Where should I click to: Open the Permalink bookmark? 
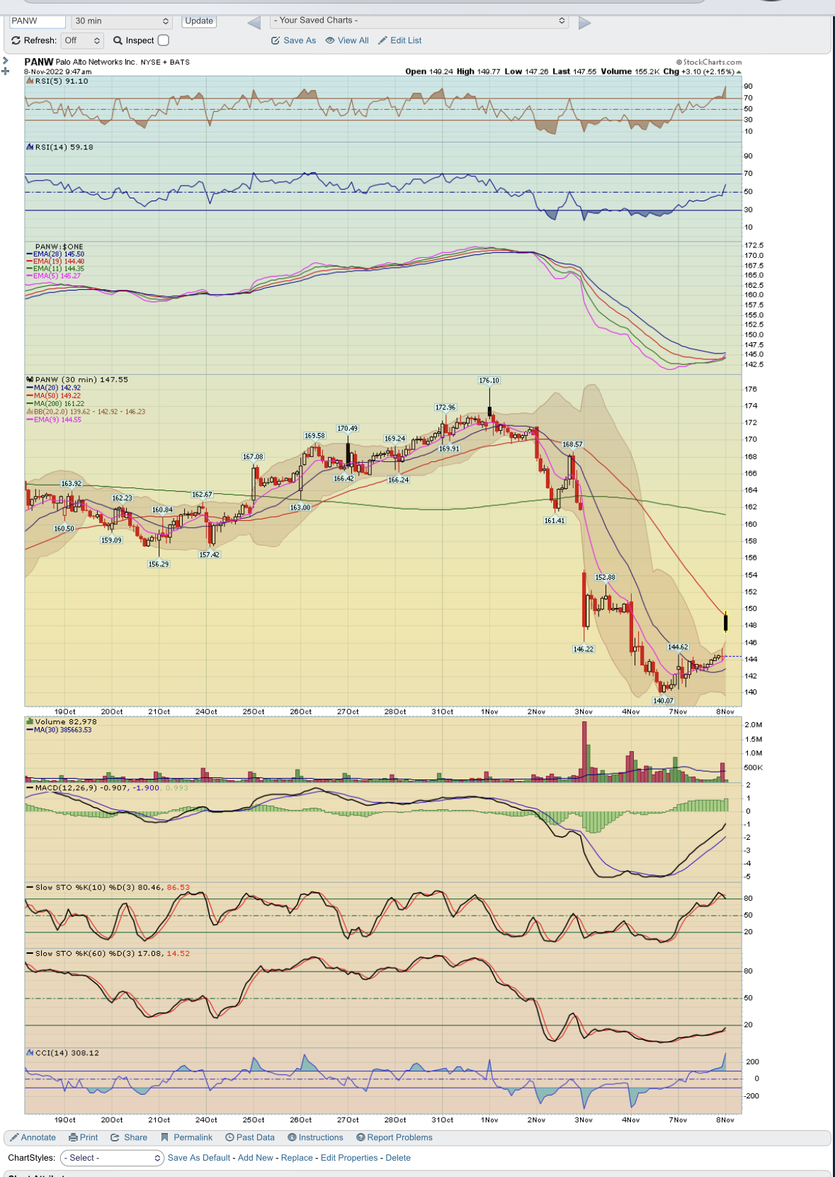pyautogui.click(x=186, y=1137)
